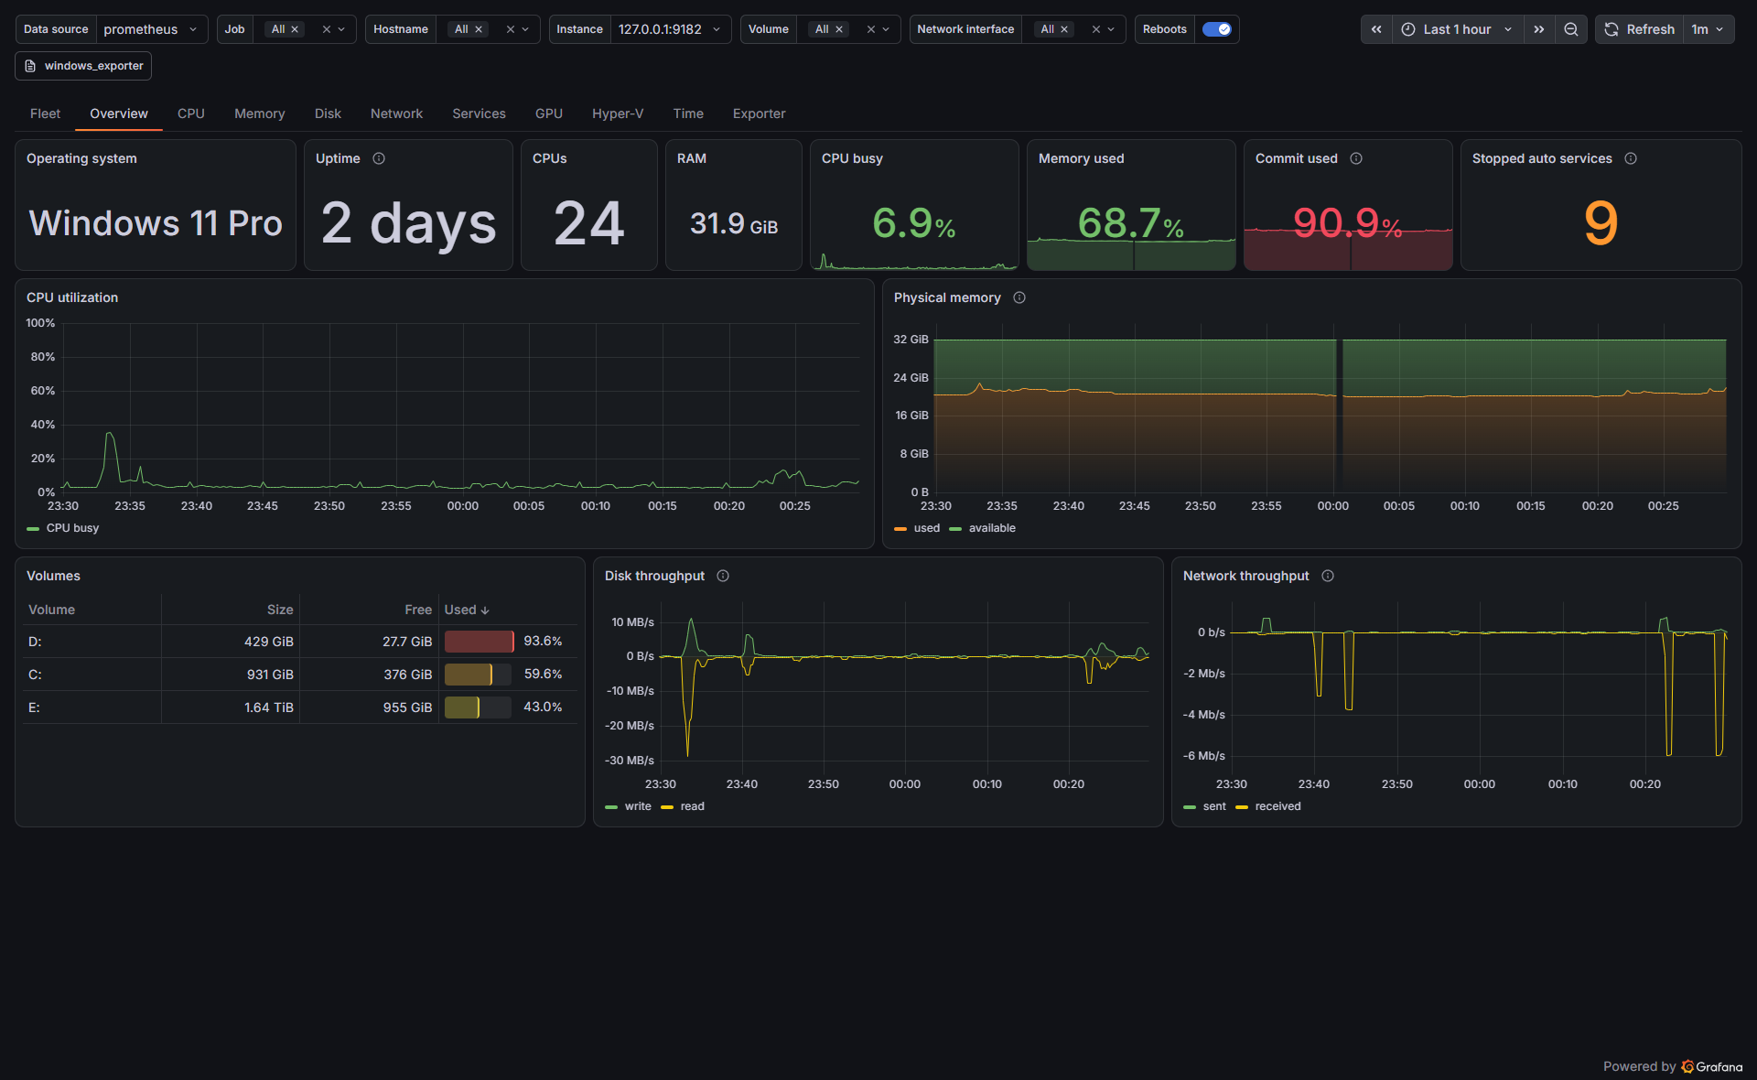Open the Network throughput info icon
1757x1080 pixels.
[1328, 576]
